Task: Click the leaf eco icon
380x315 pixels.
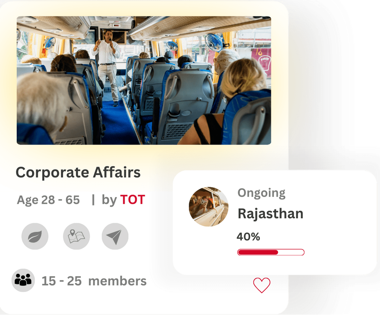Action: (35, 236)
